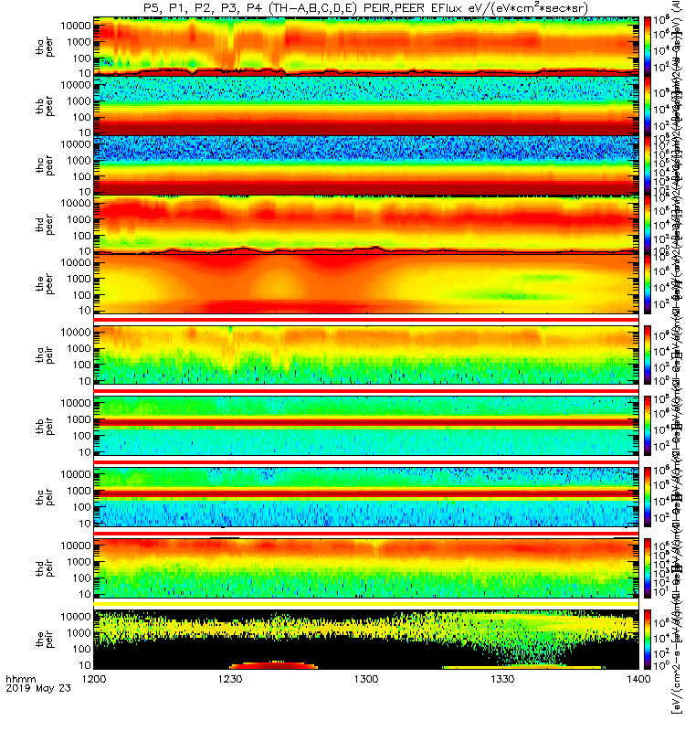
Task: Click the 1300 time axis label
Action: pyautogui.click(x=366, y=679)
